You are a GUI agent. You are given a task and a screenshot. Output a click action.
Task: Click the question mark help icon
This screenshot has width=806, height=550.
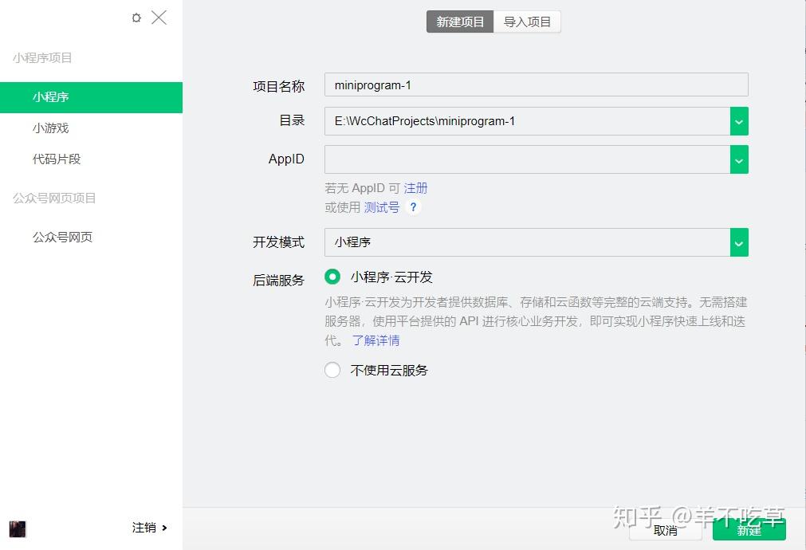[413, 207]
